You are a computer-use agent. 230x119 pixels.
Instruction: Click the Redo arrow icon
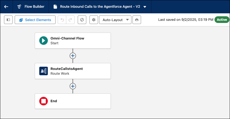pyautogui.click(x=71, y=20)
